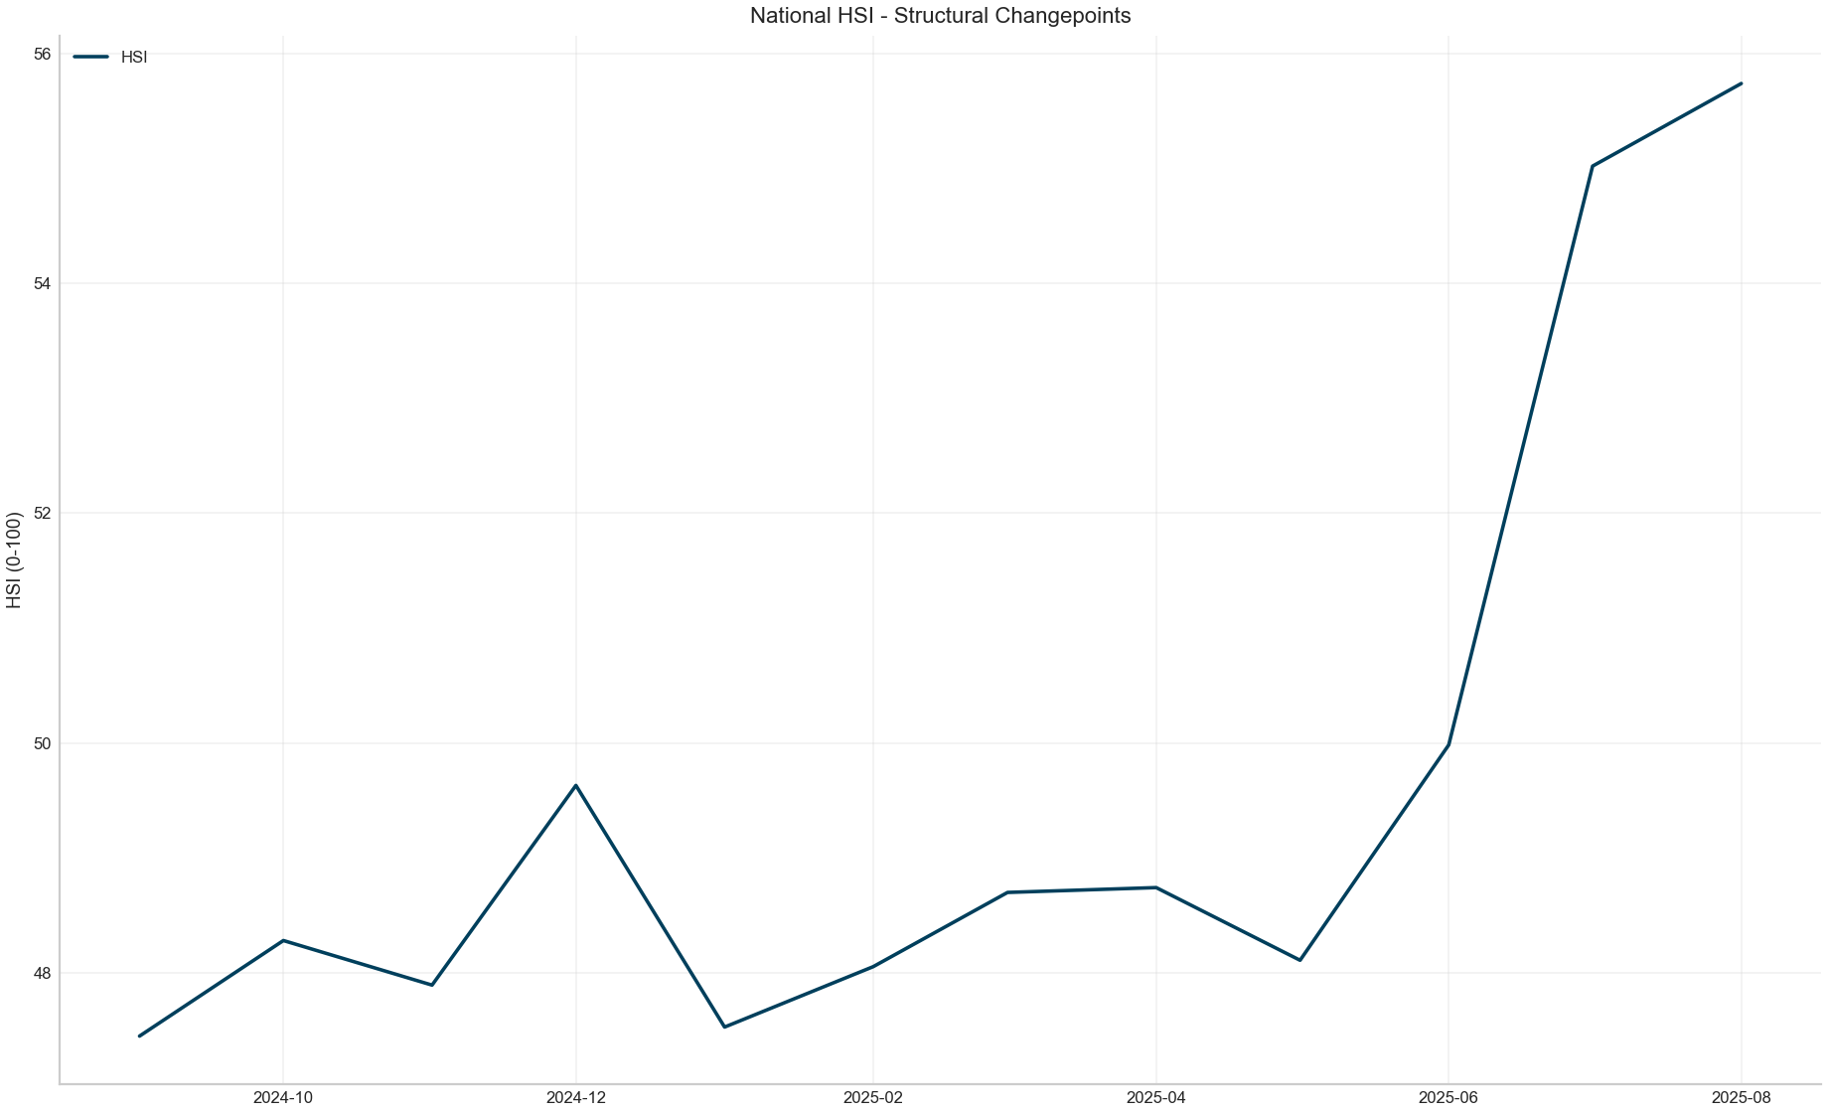Click the 48 y-axis tick label
The width and height of the screenshot is (1828, 1113).
coord(42,973)
